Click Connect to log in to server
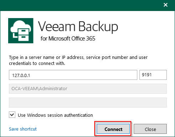This screenshot has height=137, width=175. (113, 129)
